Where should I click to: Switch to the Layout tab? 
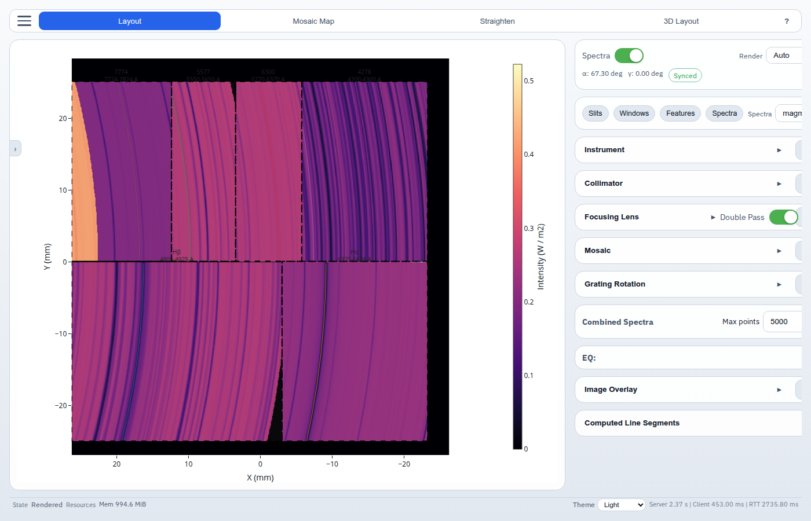point(130,21)
